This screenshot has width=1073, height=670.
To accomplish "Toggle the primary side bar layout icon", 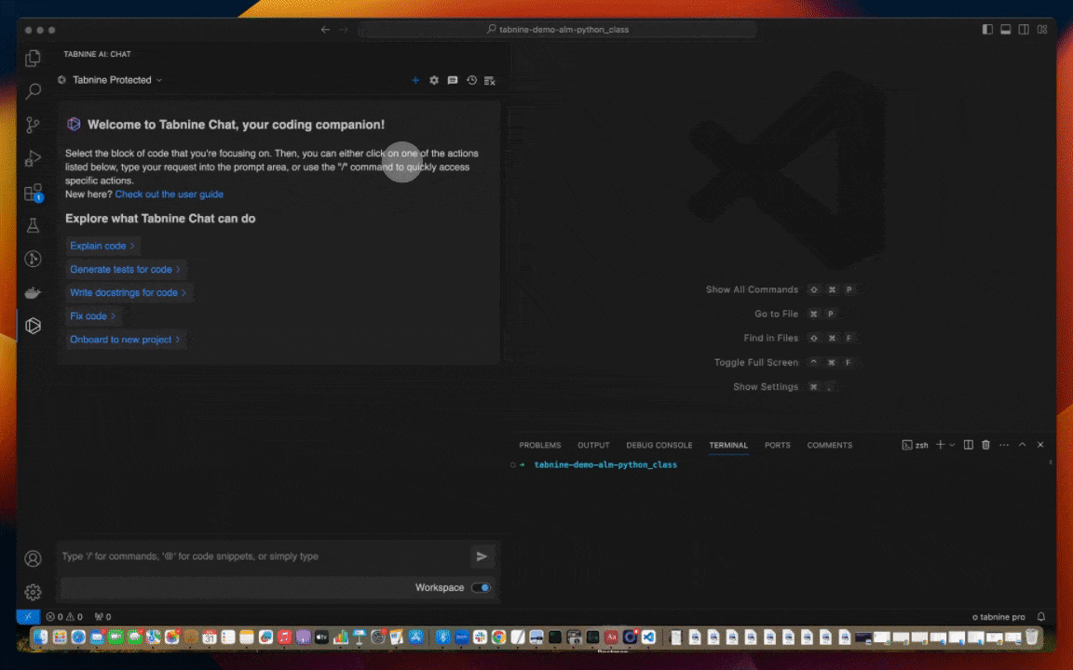I will [987, 30].
